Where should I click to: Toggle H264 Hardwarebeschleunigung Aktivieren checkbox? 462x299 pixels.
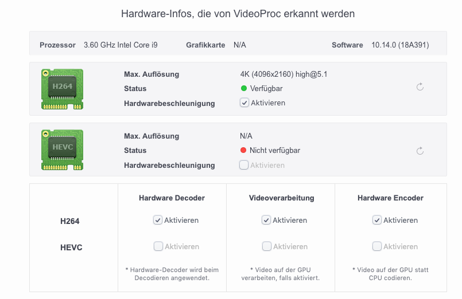click(x=244, y=103)
